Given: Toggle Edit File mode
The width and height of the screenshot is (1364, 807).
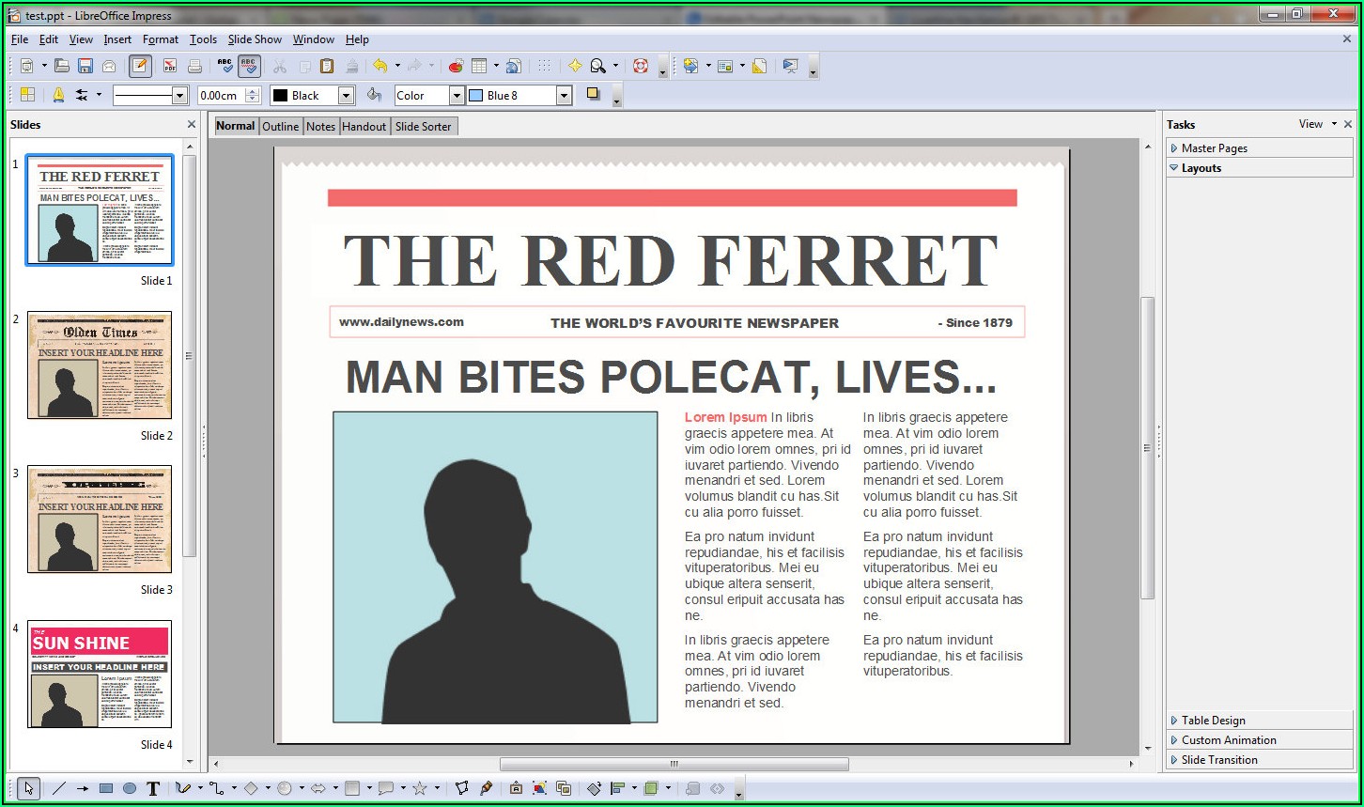Looking at the screenshot, I should pos(140,66).
